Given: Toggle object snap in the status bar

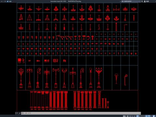Looking at the screenshot, I should (149, 116).
